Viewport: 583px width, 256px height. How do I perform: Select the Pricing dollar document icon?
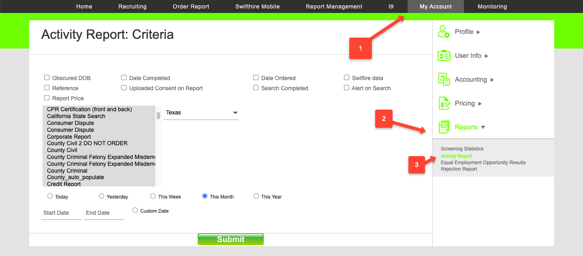pyautogui.click(x=444, y=103)
